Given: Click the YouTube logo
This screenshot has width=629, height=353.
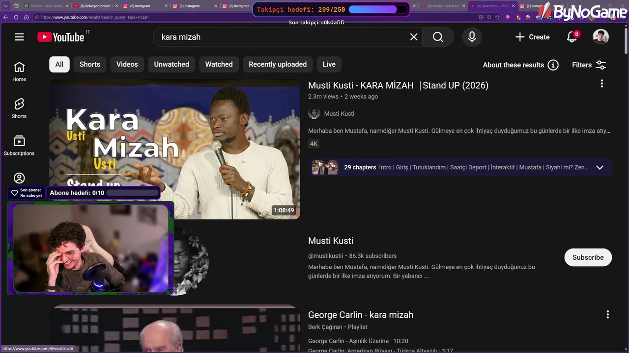Looking at the screenshot, I should [x=61, y=37].
